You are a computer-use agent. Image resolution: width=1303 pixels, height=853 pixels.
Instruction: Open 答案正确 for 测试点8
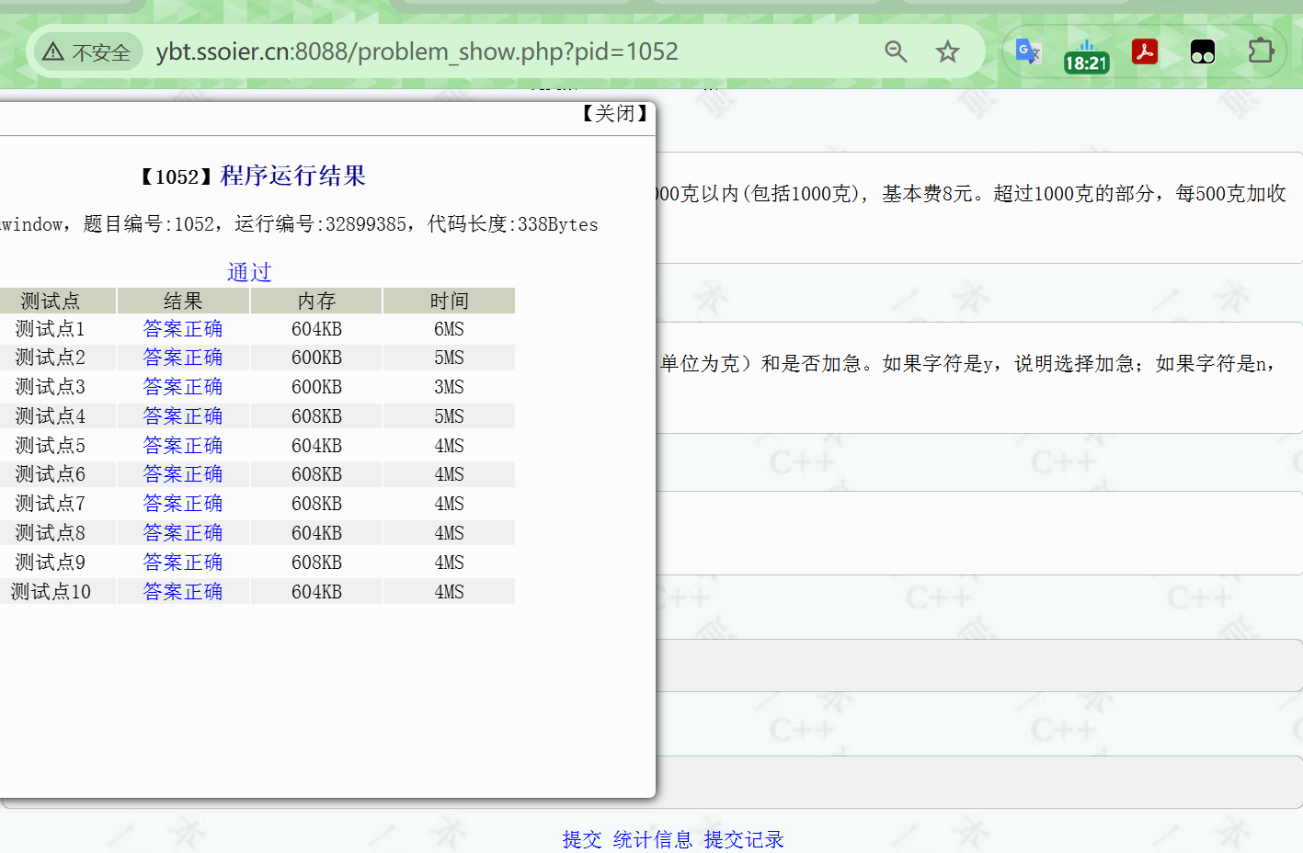point(183,533)
